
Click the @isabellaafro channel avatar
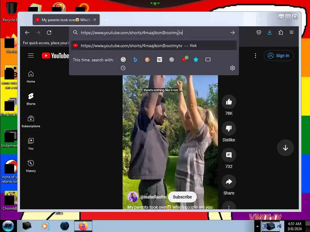133,197
